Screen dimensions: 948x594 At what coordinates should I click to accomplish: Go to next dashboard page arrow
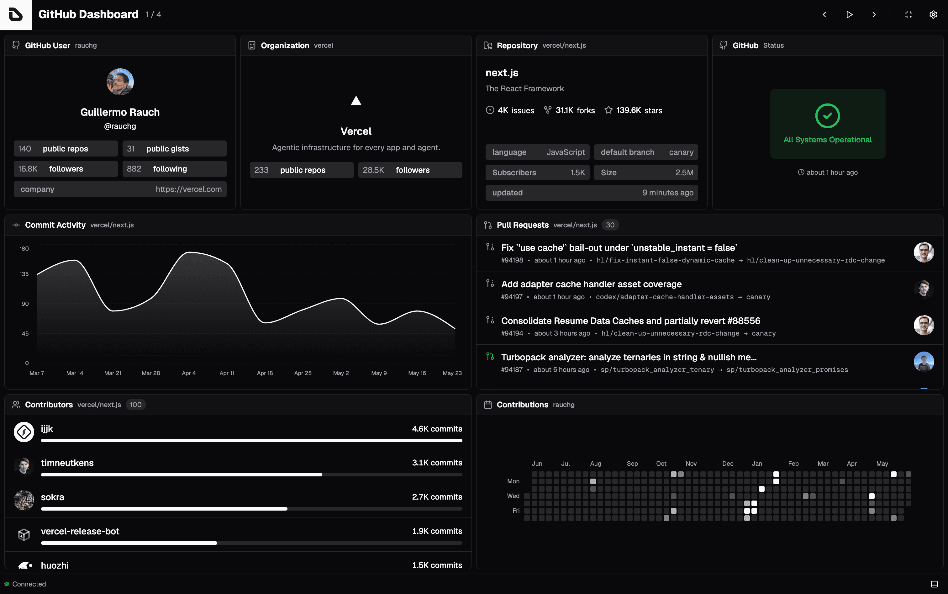pyautogui.click(x=874, y=14)
